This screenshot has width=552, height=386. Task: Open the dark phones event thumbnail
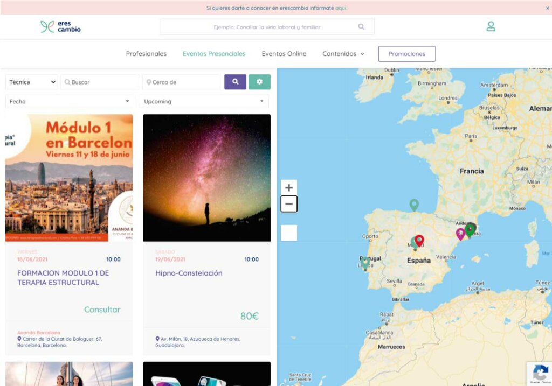(206, 374)
